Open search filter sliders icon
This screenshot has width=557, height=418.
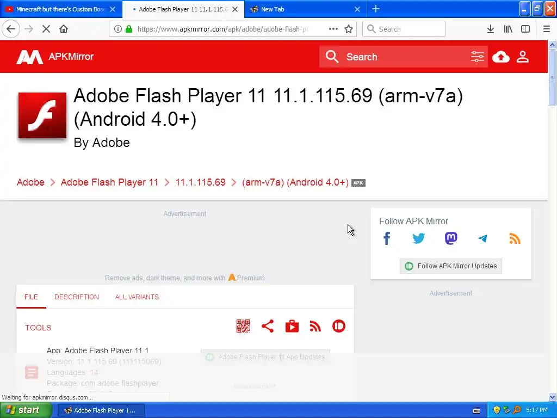pos(477,57)
